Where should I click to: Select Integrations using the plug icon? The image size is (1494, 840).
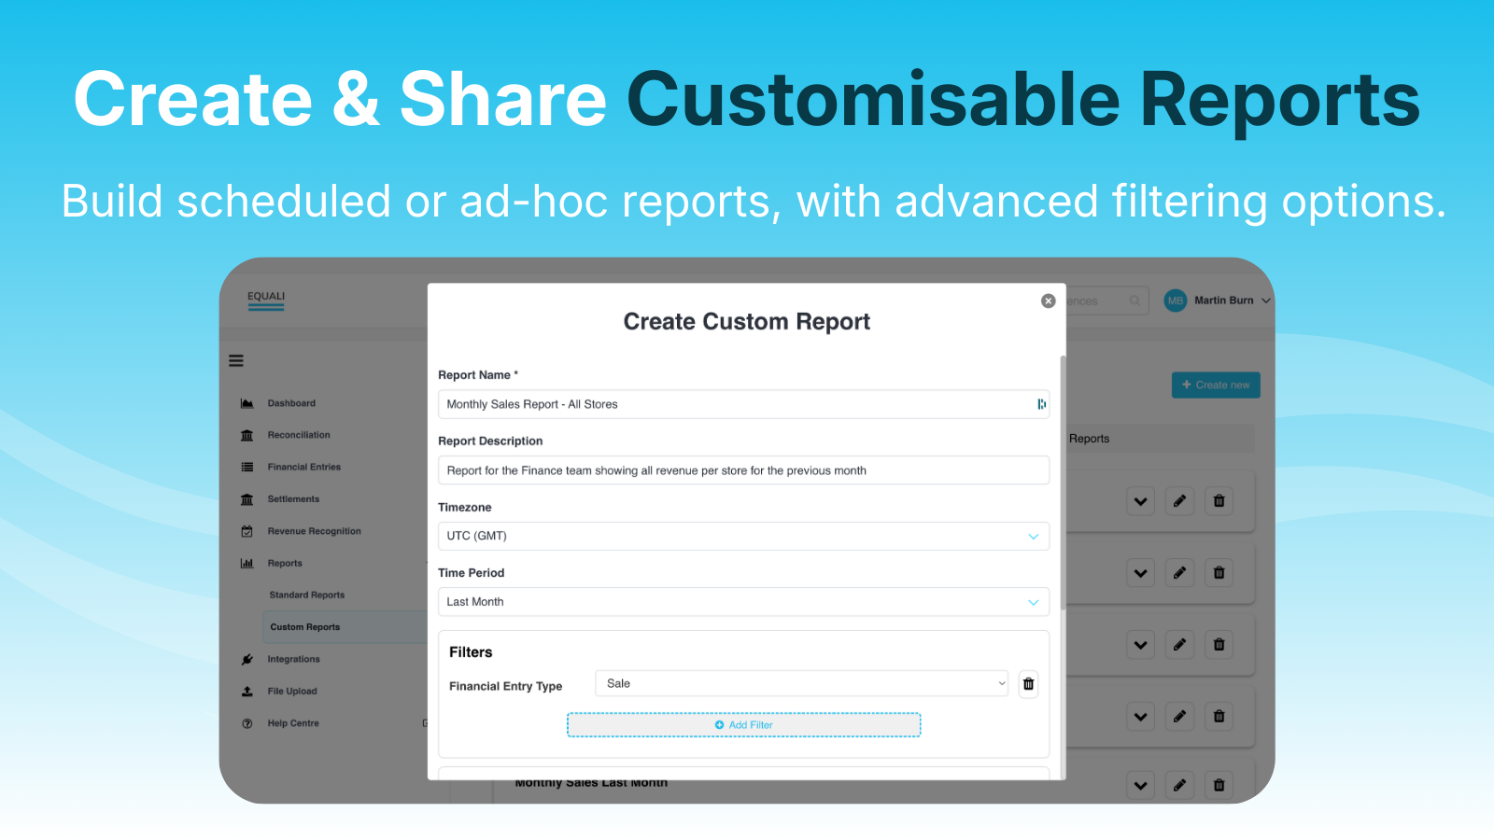293,658
